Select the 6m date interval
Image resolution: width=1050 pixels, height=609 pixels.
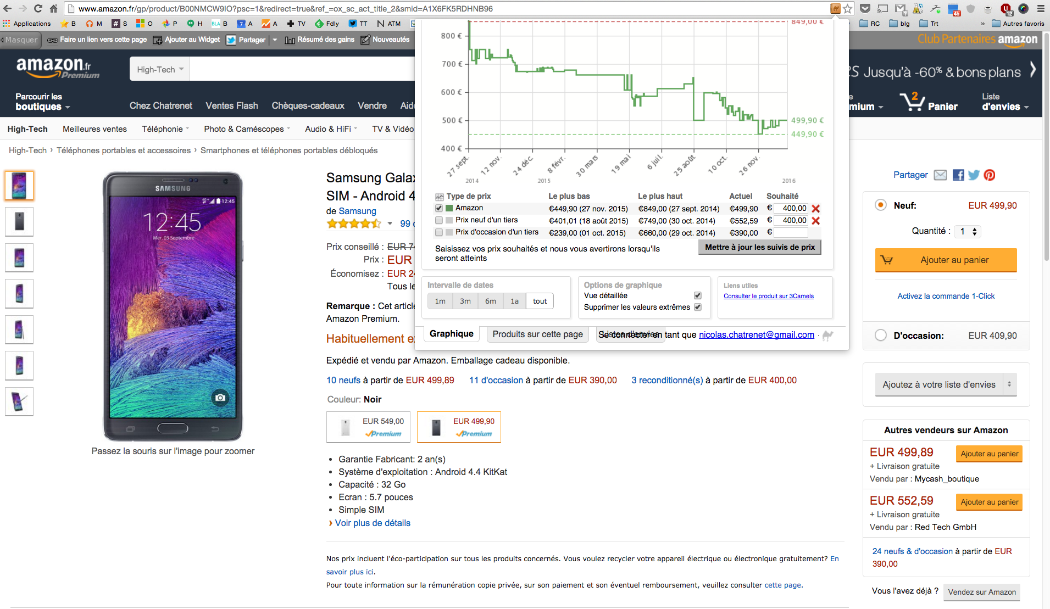tap(490, 301)
